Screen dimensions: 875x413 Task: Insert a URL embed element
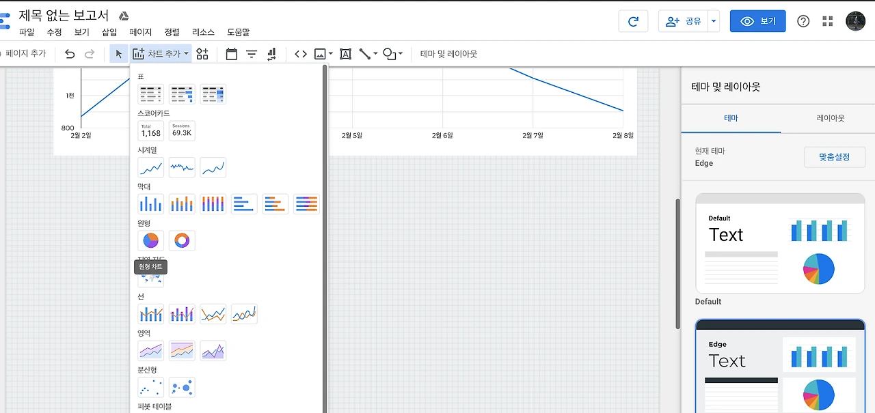(301, 54)
